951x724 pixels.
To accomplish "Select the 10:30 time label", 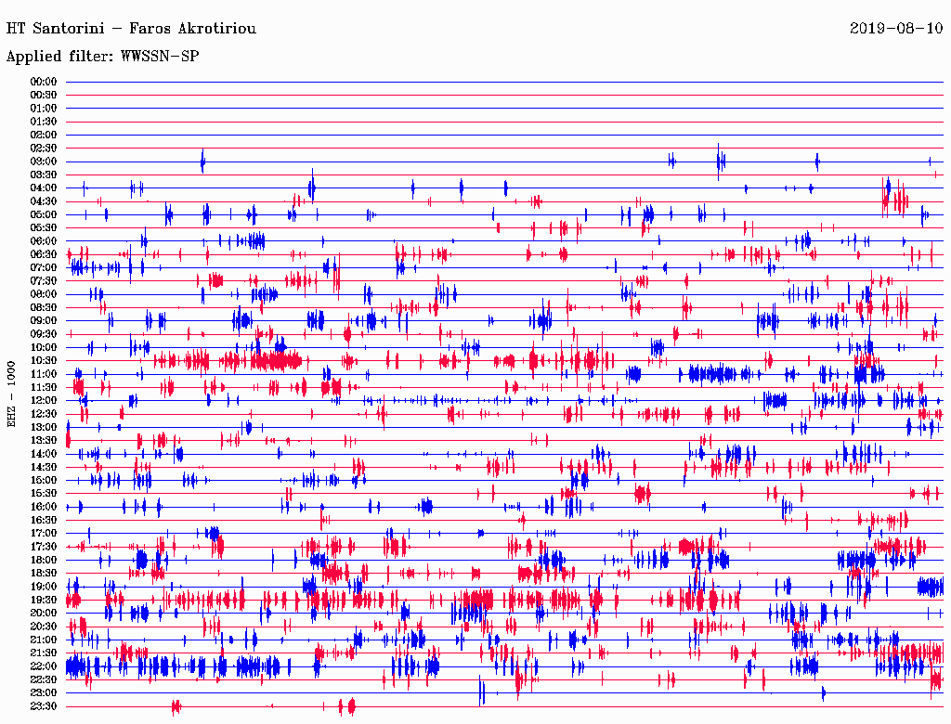I will click(x=44, y=361).
